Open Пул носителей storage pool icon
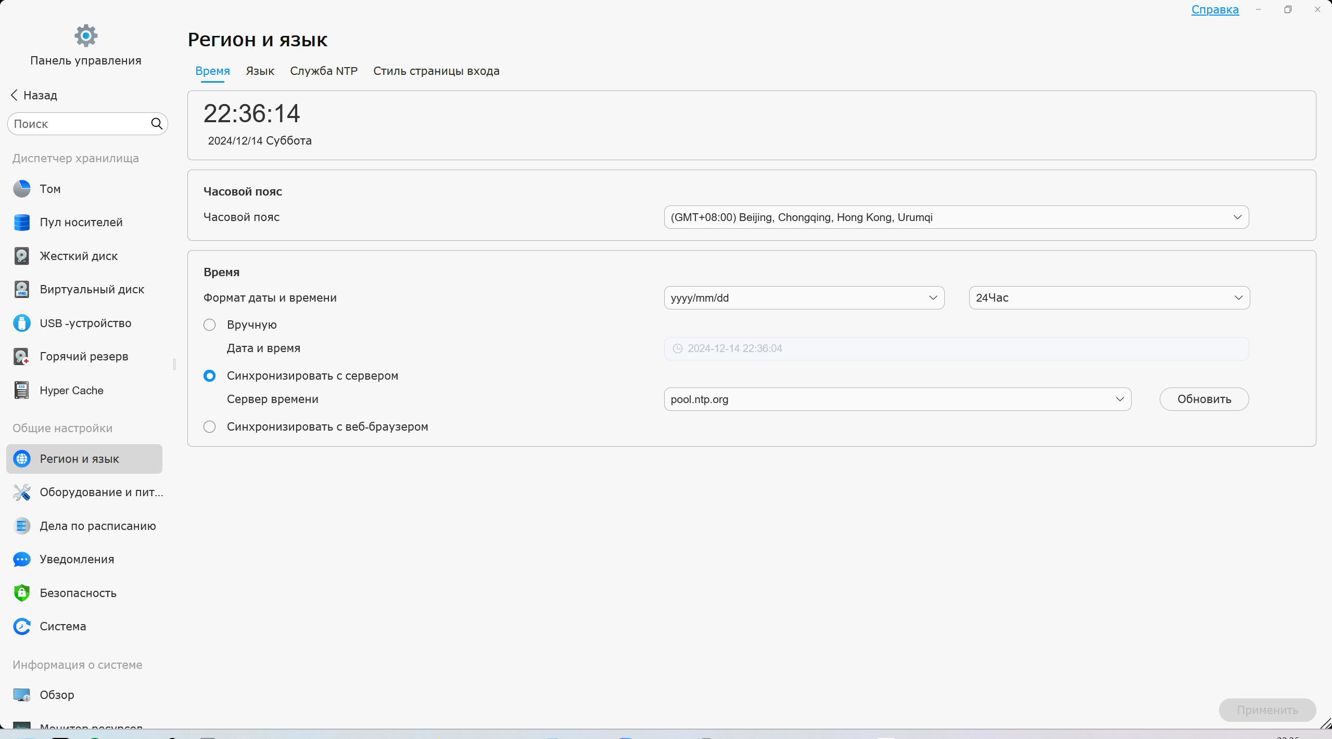 tap(22, 222)
